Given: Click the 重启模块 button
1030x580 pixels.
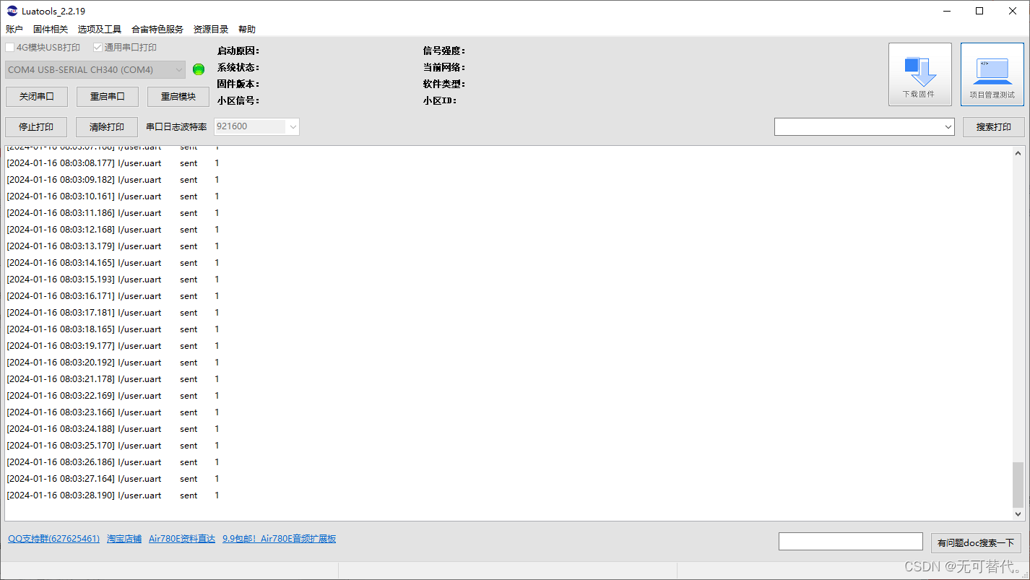Looking at the screenshot, I should 178,97.
